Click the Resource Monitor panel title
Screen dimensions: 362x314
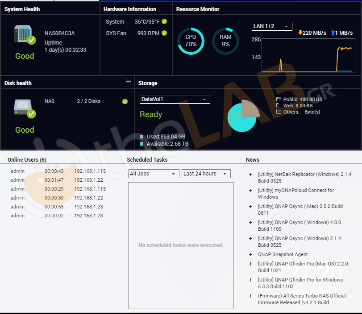[x=198, y=9]
